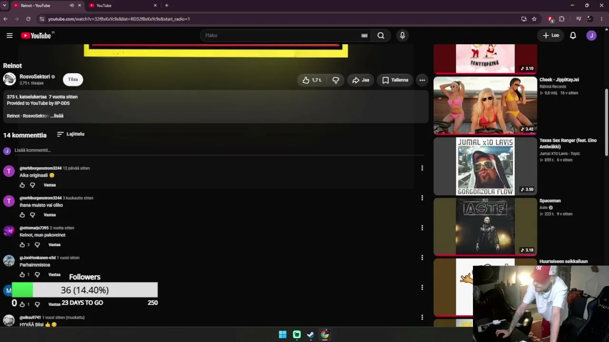Open RosvoSektori channel avatar
This screenshot has height=342, width=609.
(x=10, y=79)
